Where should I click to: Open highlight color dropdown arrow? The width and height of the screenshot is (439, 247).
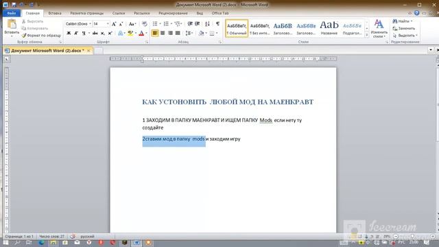(136, 33)
